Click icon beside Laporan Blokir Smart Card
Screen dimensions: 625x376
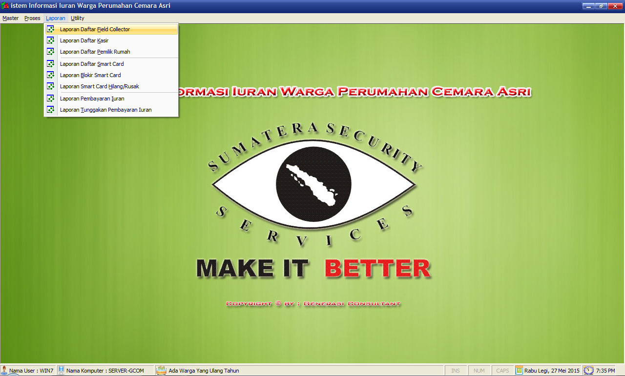(50, 75)
